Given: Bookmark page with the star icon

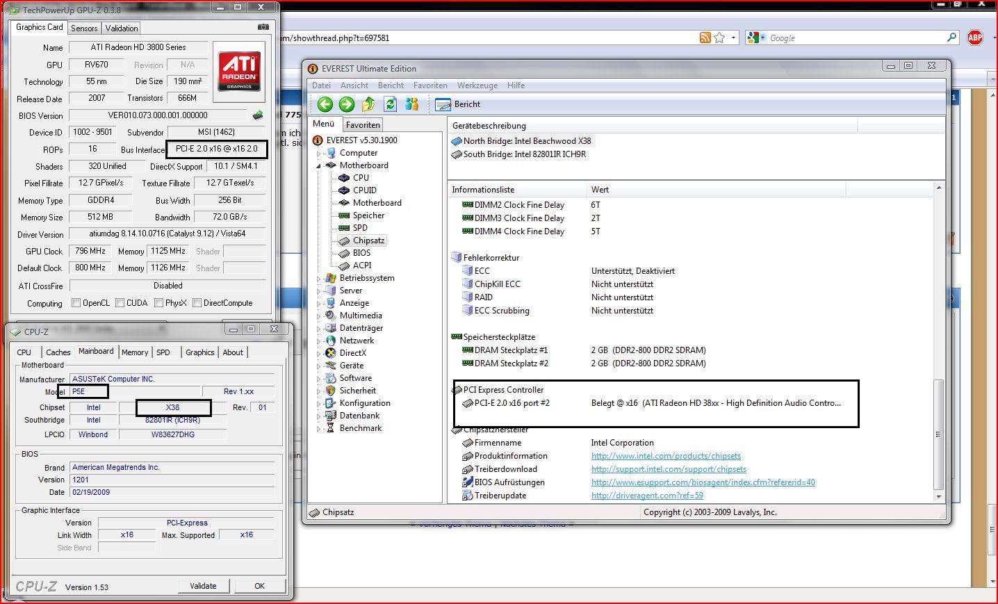Looking at the screenshot, I should coord(719,38).
